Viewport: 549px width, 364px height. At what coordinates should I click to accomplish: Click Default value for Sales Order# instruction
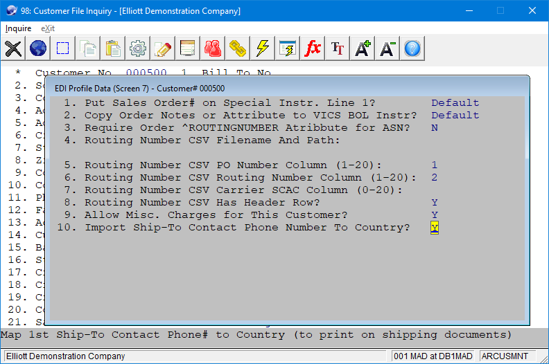[455, 103]
